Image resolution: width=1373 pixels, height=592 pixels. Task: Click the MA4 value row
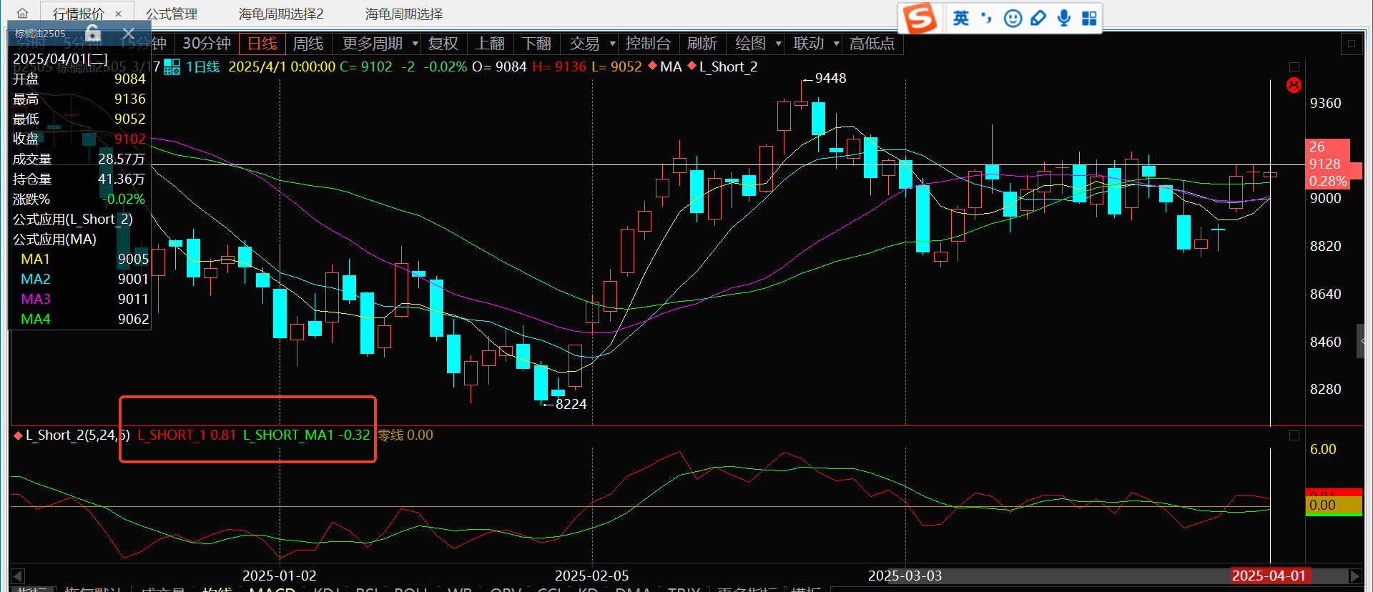coord(81,319)
